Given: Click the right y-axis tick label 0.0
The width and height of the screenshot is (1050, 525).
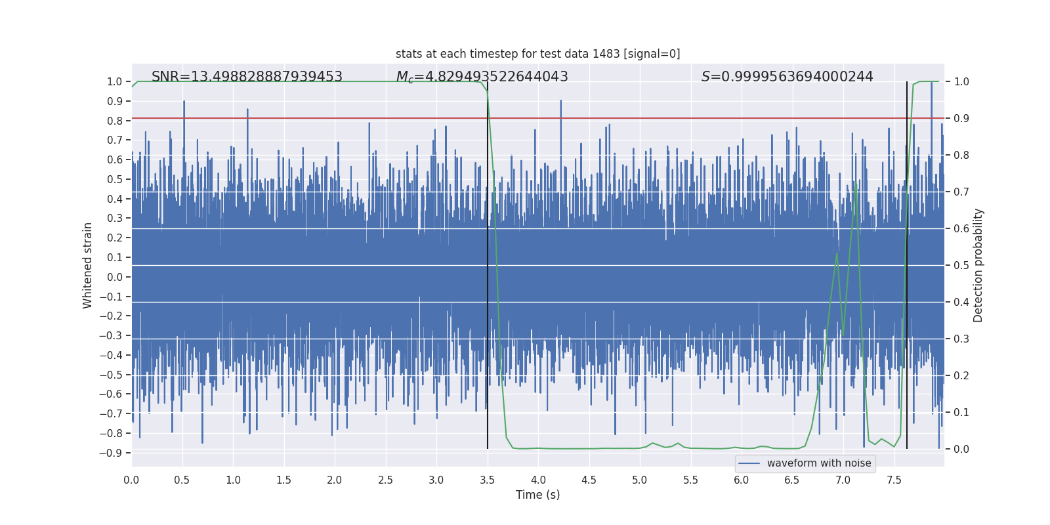Looking at the screenshot, I should (961, 450).
